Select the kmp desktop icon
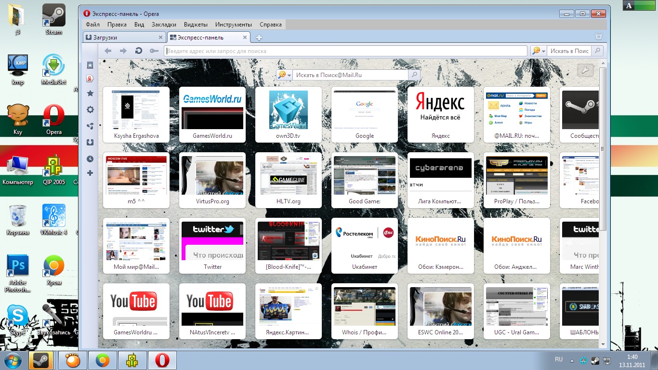 18,69
